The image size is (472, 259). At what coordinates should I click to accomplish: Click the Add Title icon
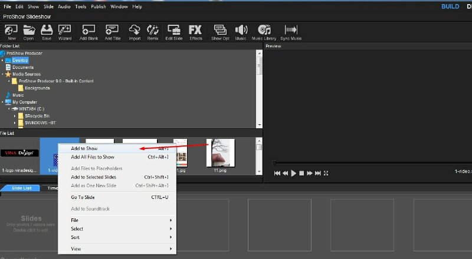[112, 32]
